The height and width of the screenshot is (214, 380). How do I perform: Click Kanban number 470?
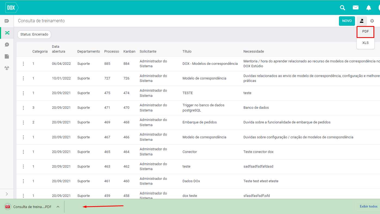click(126, 108)
